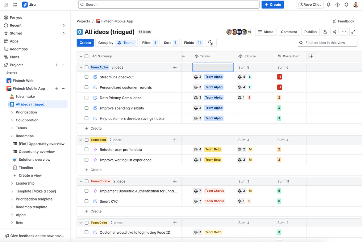The height and width of the screenshot is (242, 362).
Task: Expand the Prioritisation folder
Action: click(12, 112)
